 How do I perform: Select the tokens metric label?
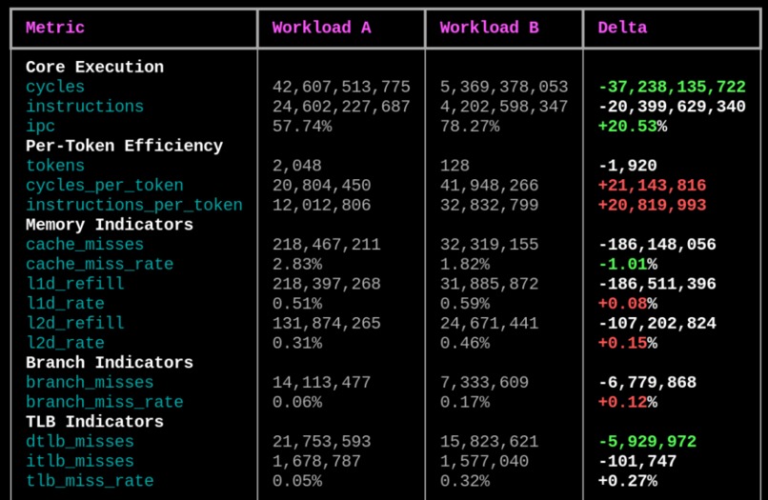click(55, 166)
